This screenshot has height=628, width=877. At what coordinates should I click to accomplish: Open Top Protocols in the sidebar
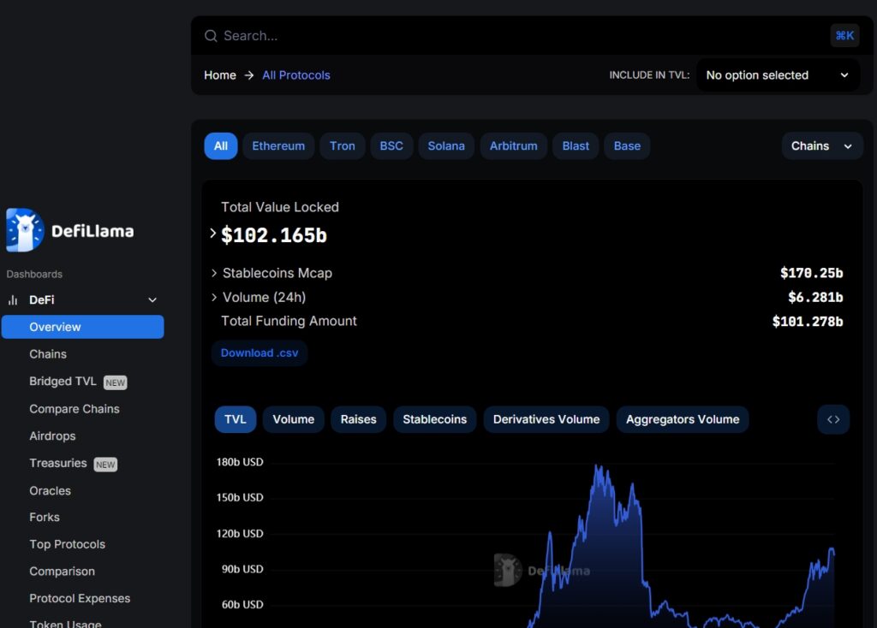pyautogui.click(x=67, y=544)
